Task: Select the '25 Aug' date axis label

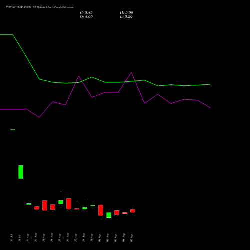Action: (60, 238)
